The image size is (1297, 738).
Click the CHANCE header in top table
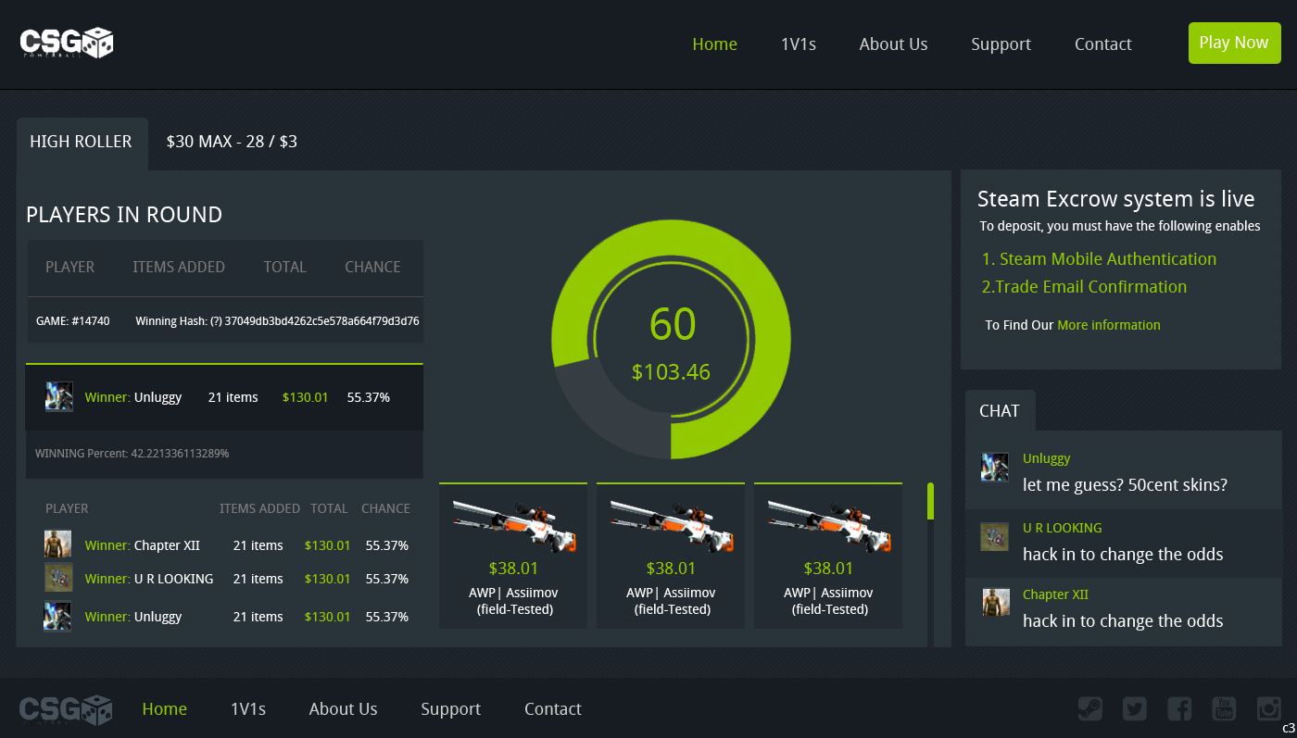coord(372,267)
